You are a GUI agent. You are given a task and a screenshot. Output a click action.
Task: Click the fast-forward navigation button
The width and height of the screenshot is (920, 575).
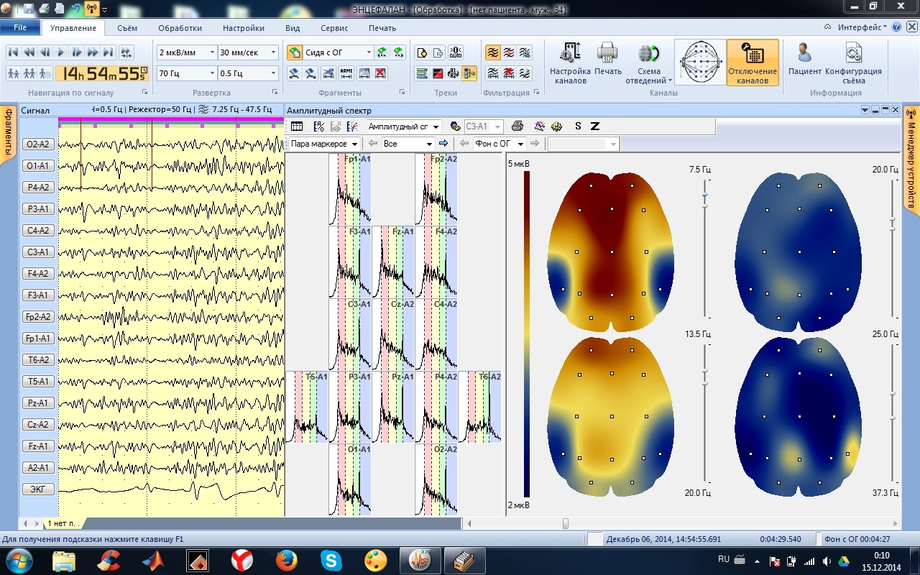[x=93, y=52]
